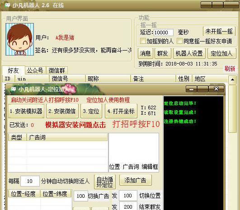Open the 机器人设置 settings button
Screen dimensions: 240x210
point(189,53)
